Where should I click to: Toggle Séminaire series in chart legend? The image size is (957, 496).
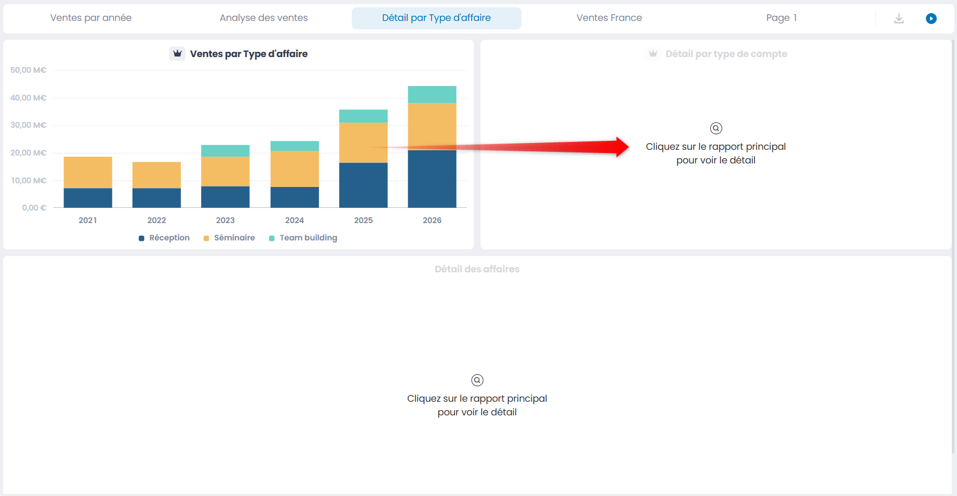pos(229,238)
